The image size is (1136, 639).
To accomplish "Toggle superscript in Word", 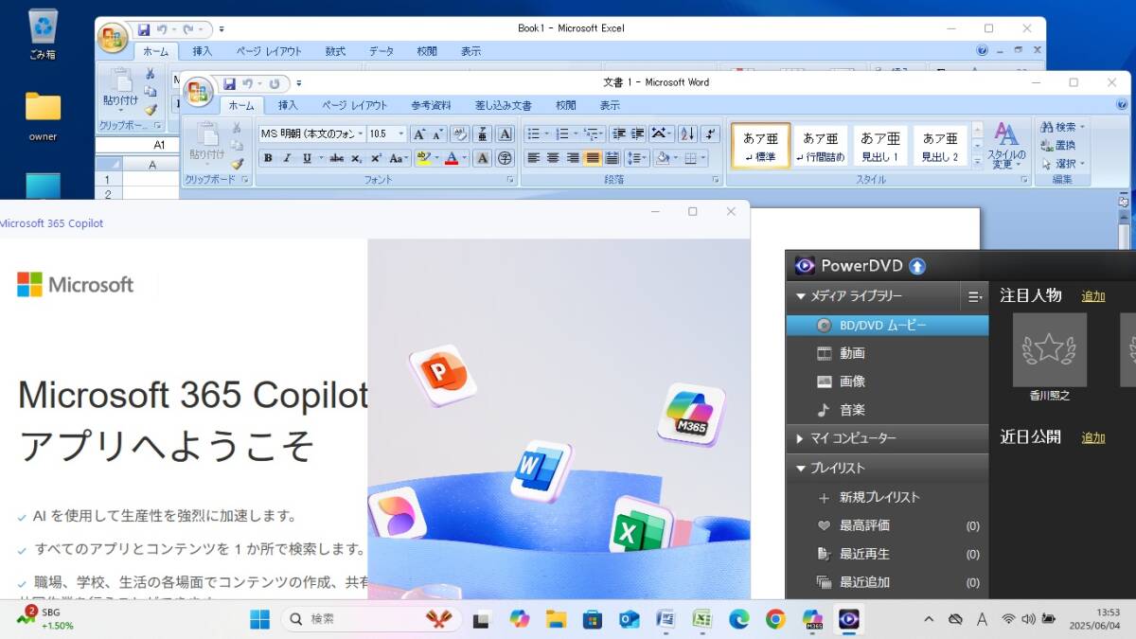I will pos(376,158).
